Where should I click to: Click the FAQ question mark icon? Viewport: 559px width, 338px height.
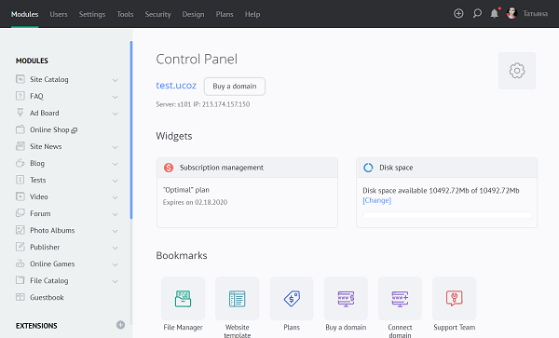20,96
